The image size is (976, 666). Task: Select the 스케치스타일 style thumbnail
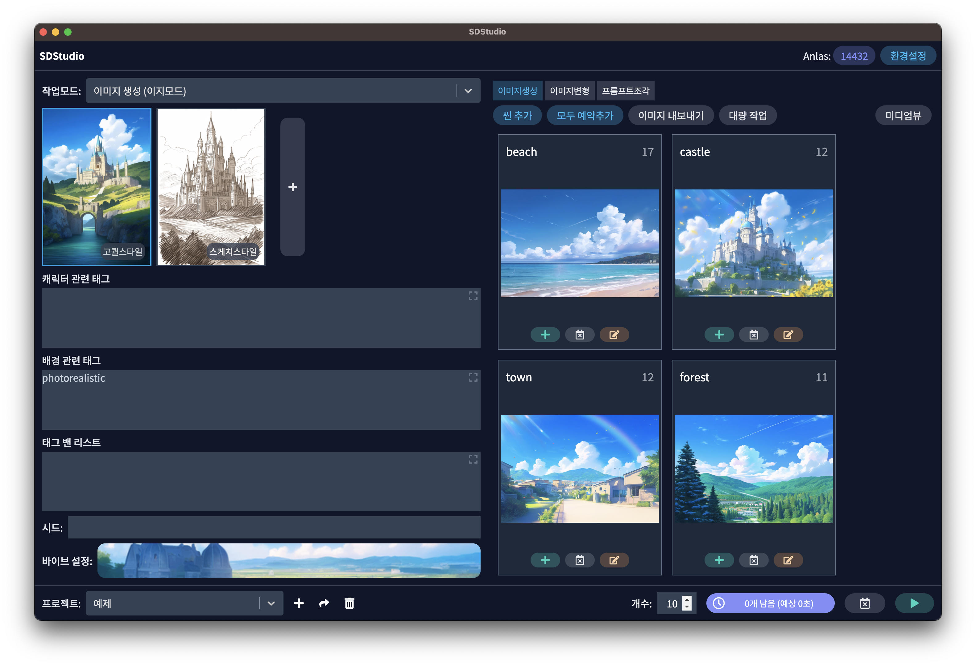click(211, 187)
